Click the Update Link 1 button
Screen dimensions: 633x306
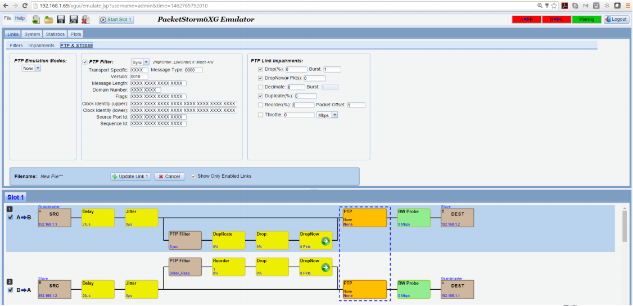(131, 177)
